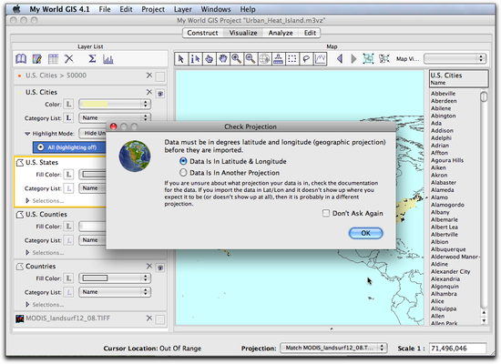This screenshot has height=364, width=501.
Task: Click the delete layer X toolbar icon
Action: (x=69, y=58)
